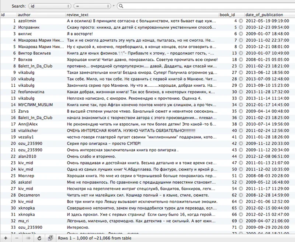
Task: Open the pagination settings icon
Action: click(51, 238)
